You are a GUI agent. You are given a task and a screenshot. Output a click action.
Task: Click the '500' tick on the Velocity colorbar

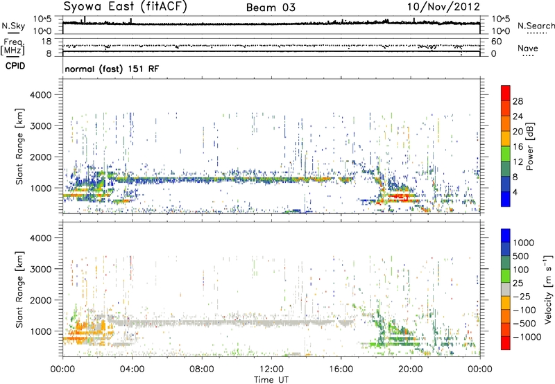point(521,256)
